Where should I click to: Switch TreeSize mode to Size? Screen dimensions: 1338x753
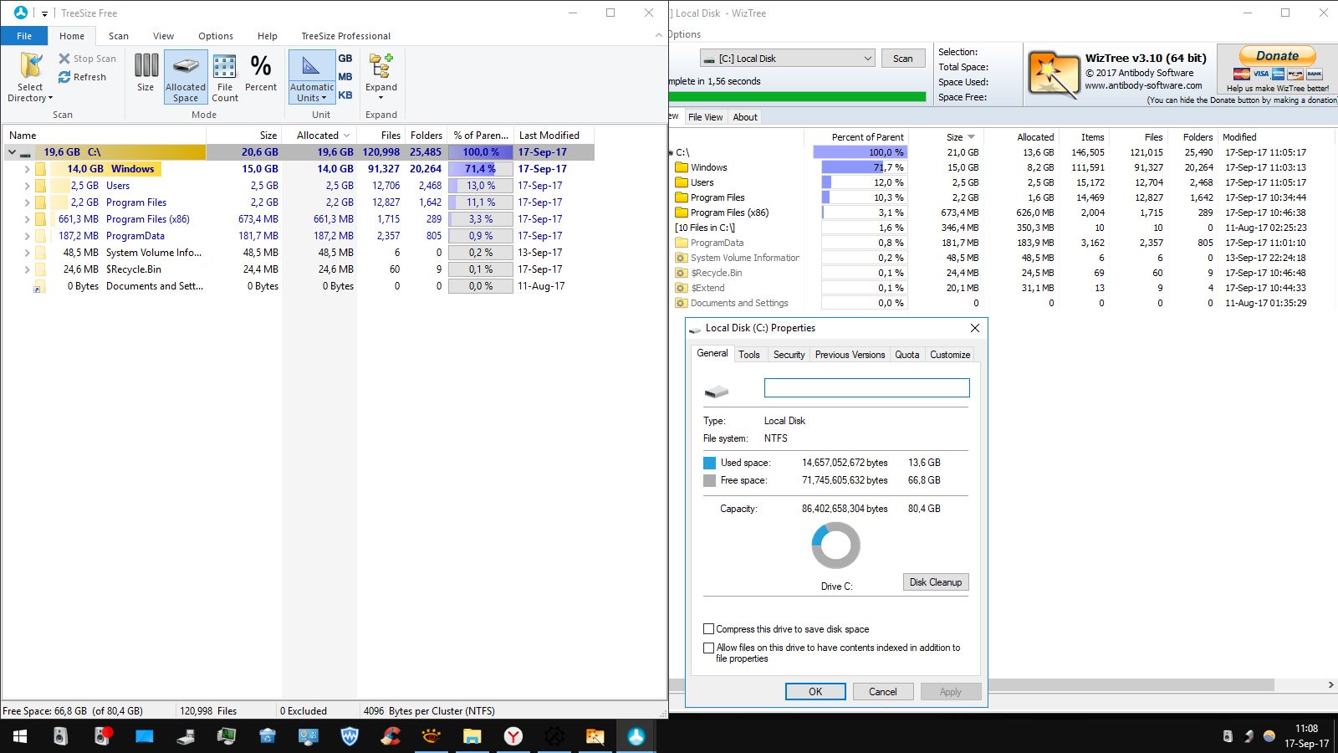146,72
